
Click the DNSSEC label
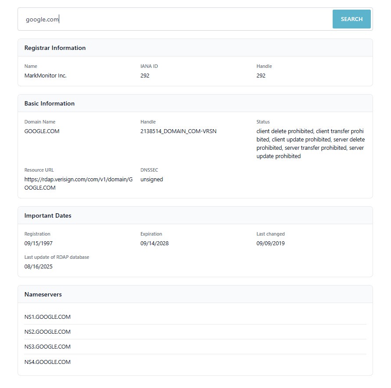point(149,170)
